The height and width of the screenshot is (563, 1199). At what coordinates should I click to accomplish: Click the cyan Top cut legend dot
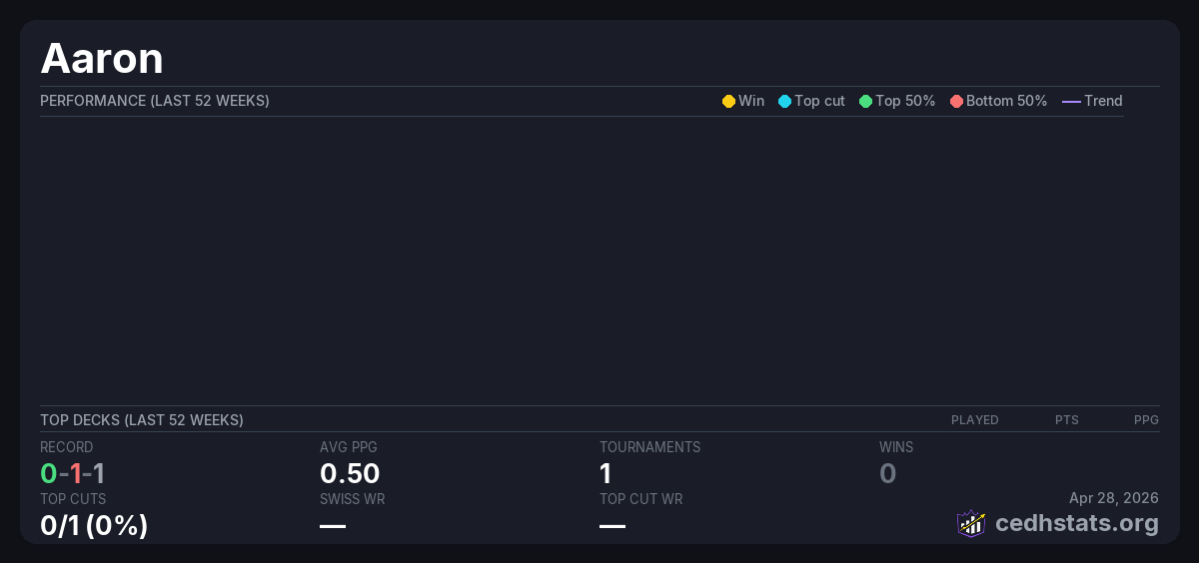784,101
